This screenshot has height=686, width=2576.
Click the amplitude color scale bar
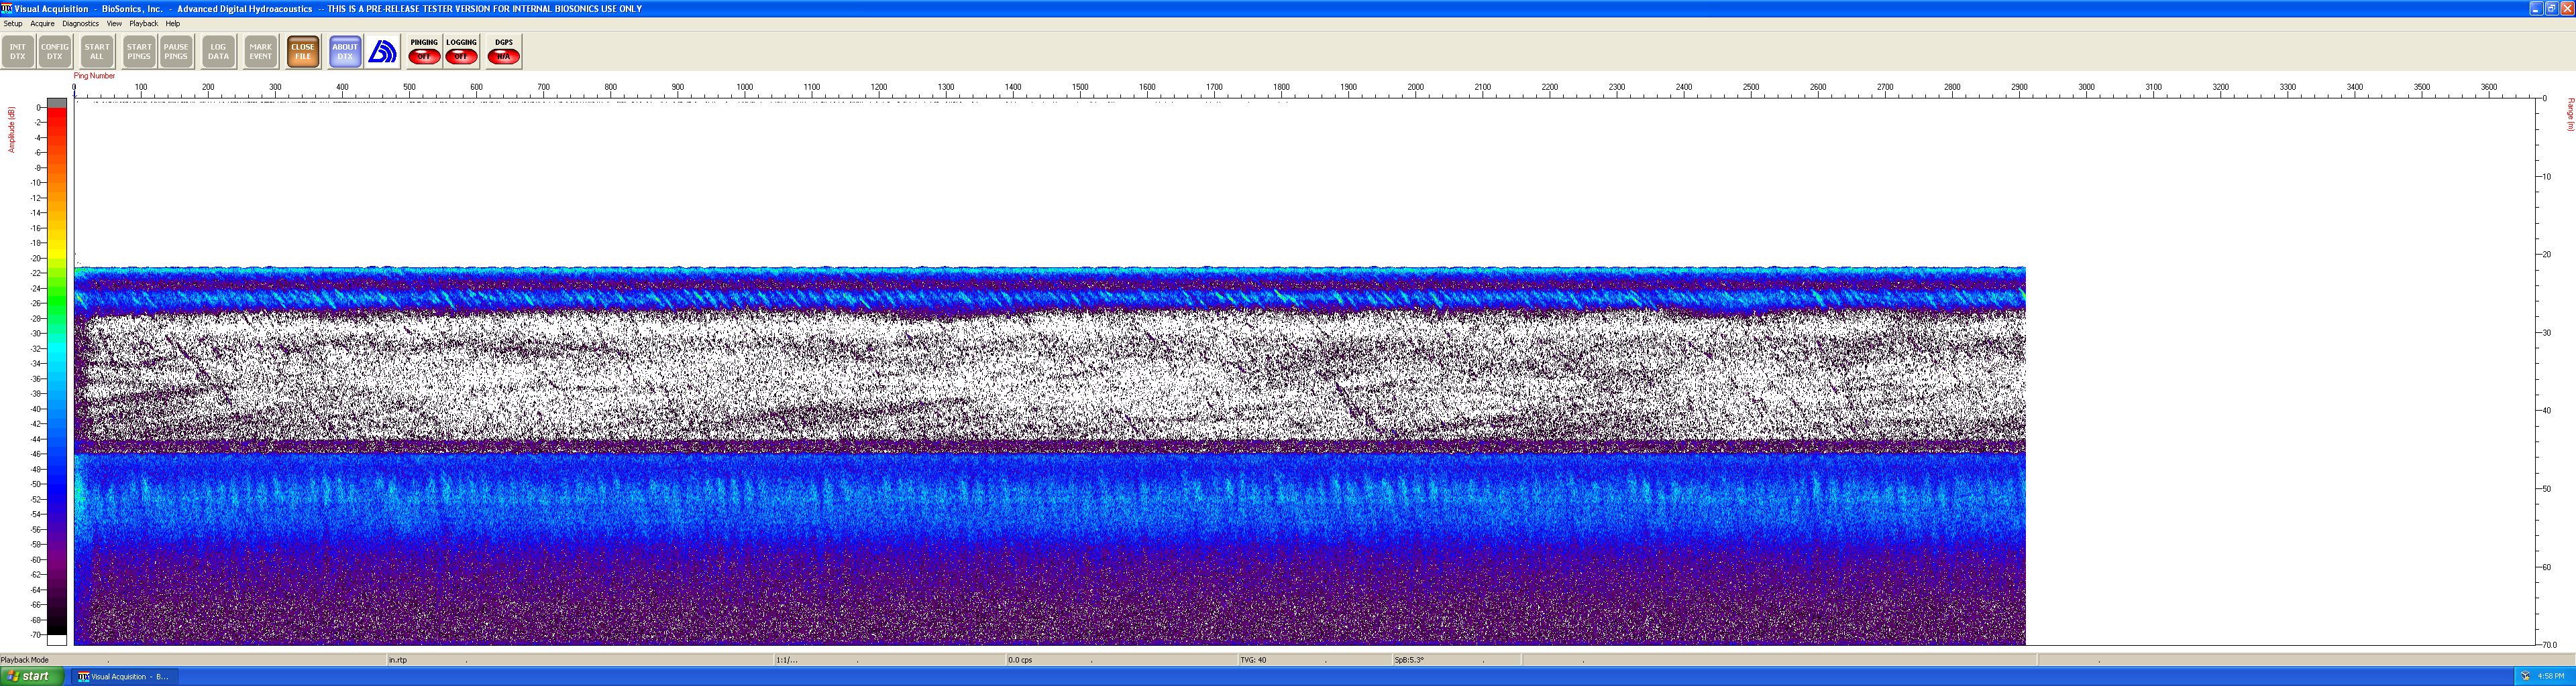click(57, 371)
